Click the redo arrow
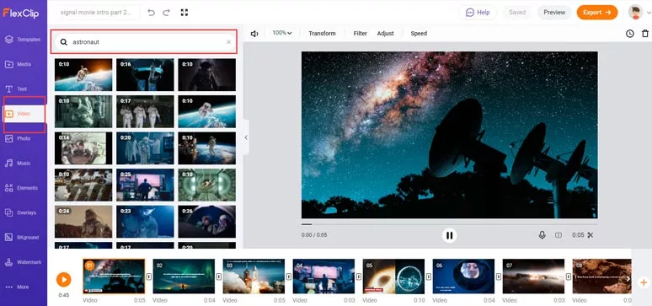This screenshot has width=652, height=306. [166, 13]
